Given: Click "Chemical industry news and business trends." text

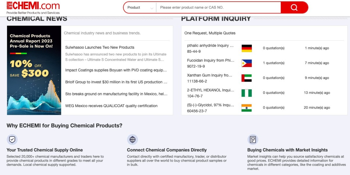Looking at the screenshot, I should 102,33.
